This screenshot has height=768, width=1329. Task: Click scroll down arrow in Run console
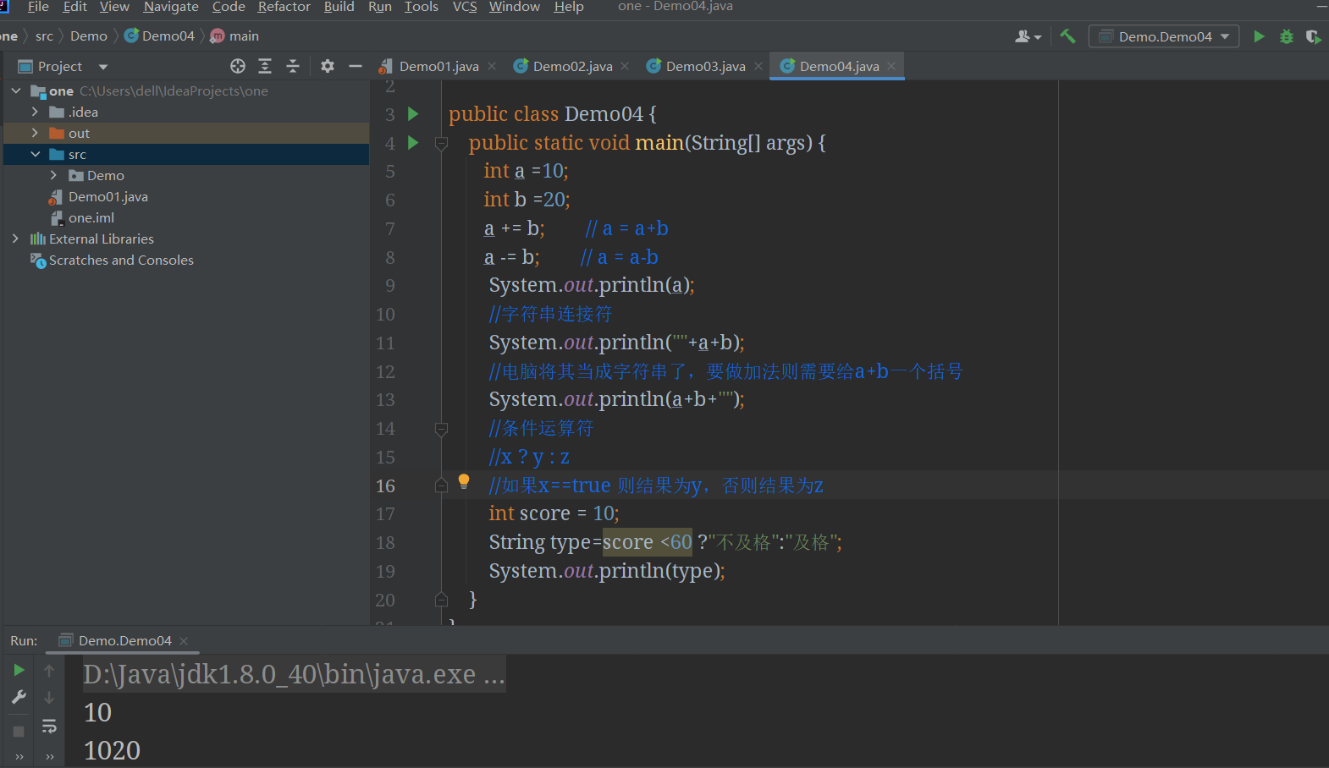coord(49,698)
